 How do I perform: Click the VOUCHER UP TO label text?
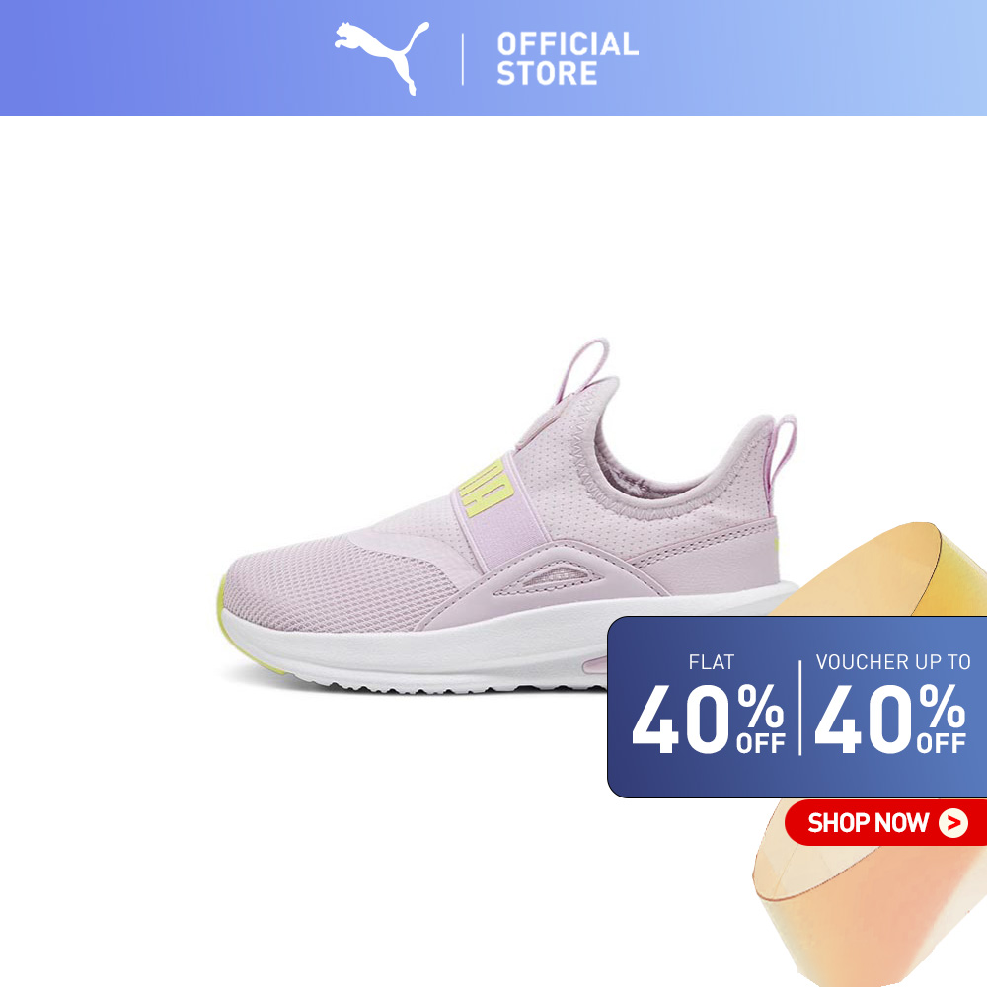click(x=892, y=662)
